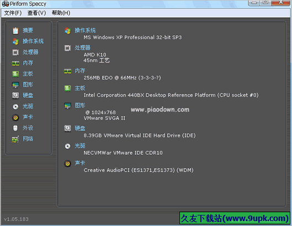Click the Speccy glasses icon in title bar

point(6,4)
